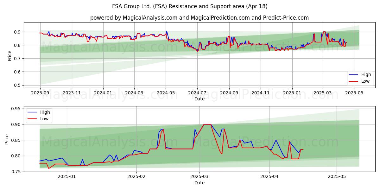Click 'High' in the bottom chart legend
Image resolution: width=380 pixels, height=190 pixels.
pos(45,112)
